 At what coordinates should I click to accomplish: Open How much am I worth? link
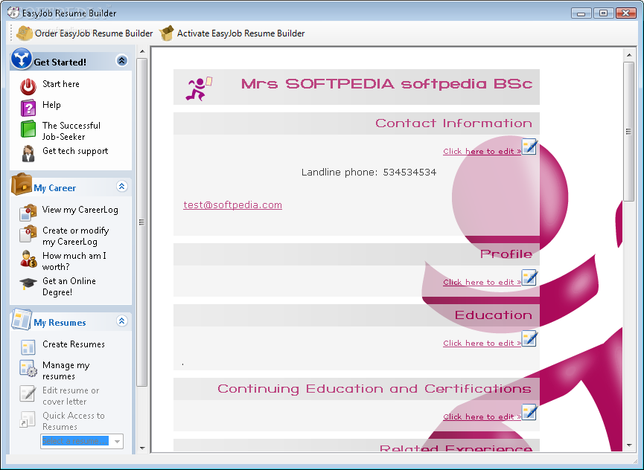[x=74, y=261]
